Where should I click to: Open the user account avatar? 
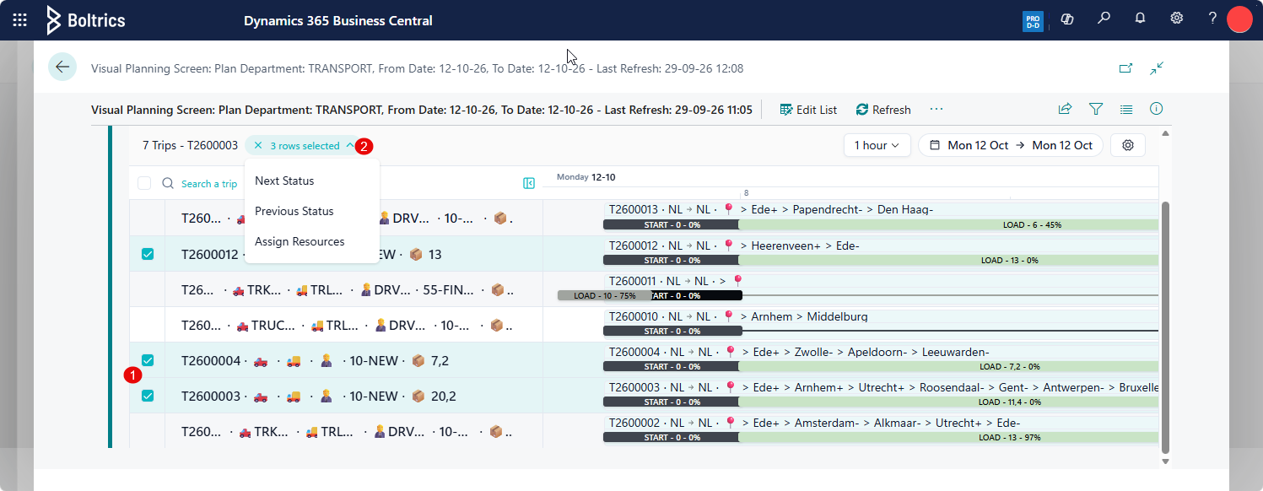pos(1239,19)
